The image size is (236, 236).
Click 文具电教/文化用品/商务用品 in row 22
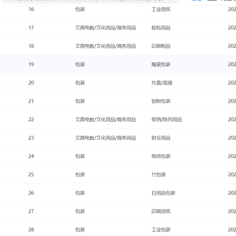tap(106, 120)
